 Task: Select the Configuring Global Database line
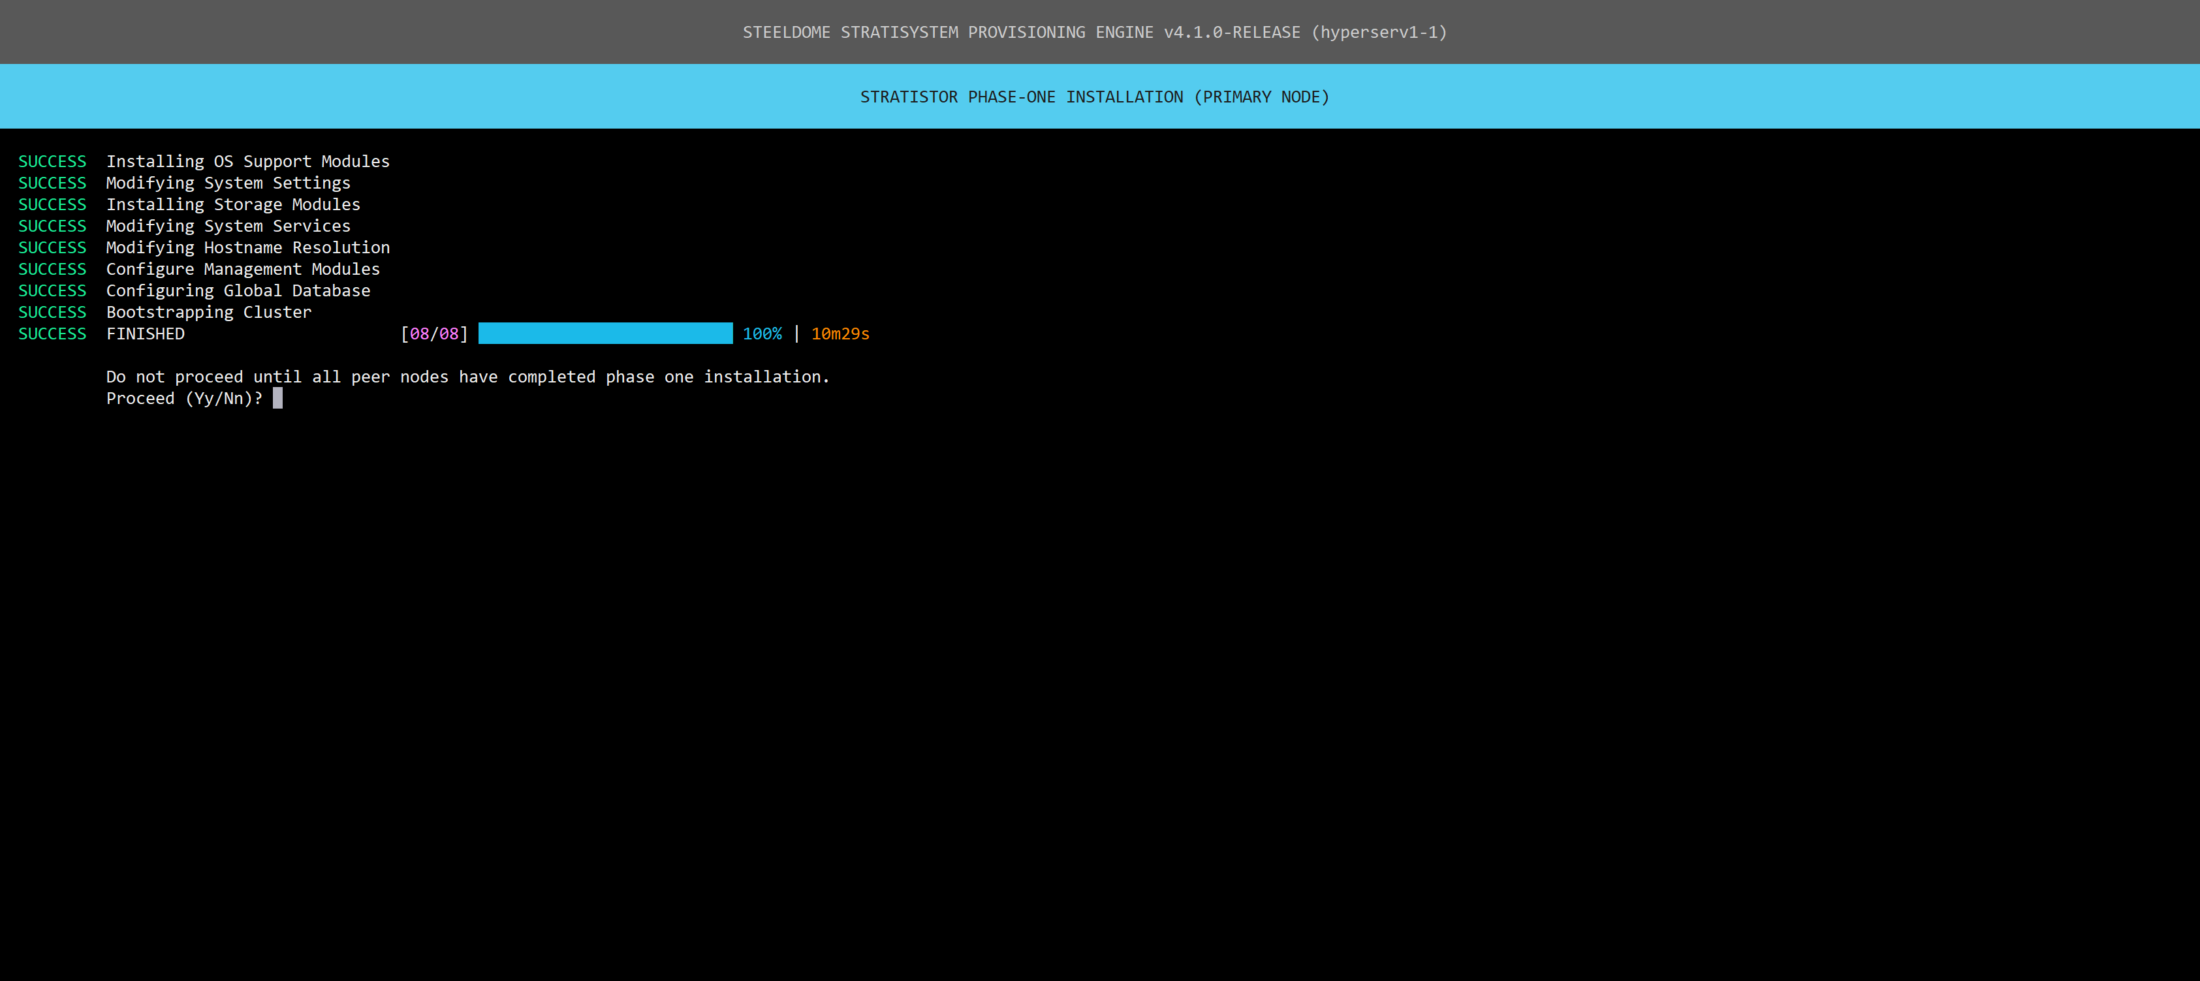238,291
